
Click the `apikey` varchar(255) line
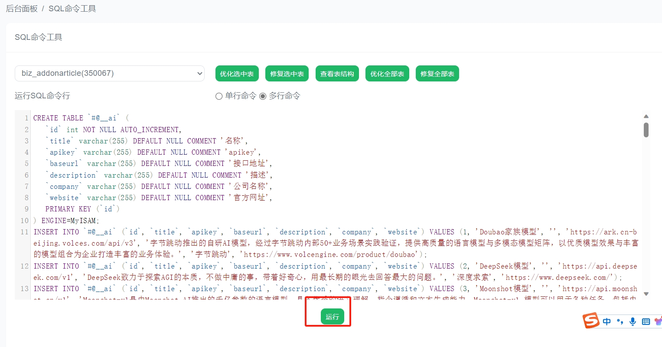tap(153, 152)
